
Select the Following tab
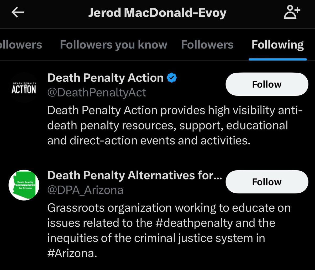pyautogui.click(x=277, y=45)
